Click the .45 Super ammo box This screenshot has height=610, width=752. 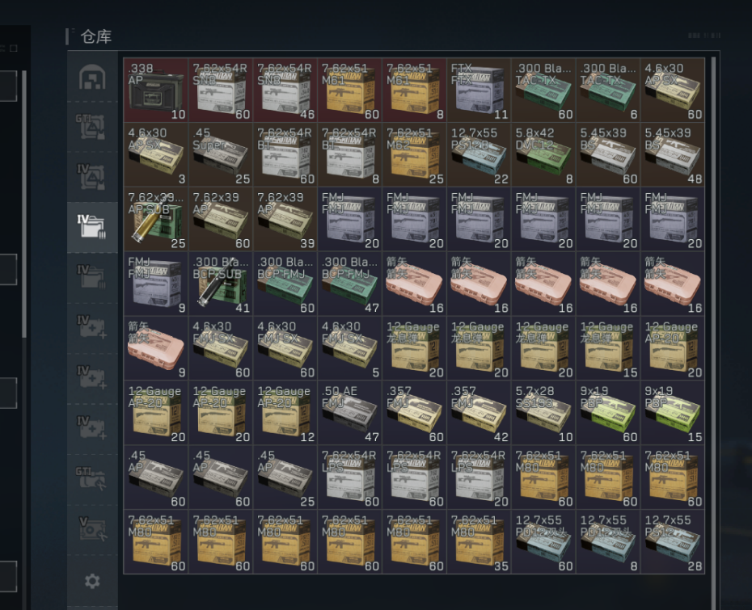pyautogui.click(x=221, y=154)
